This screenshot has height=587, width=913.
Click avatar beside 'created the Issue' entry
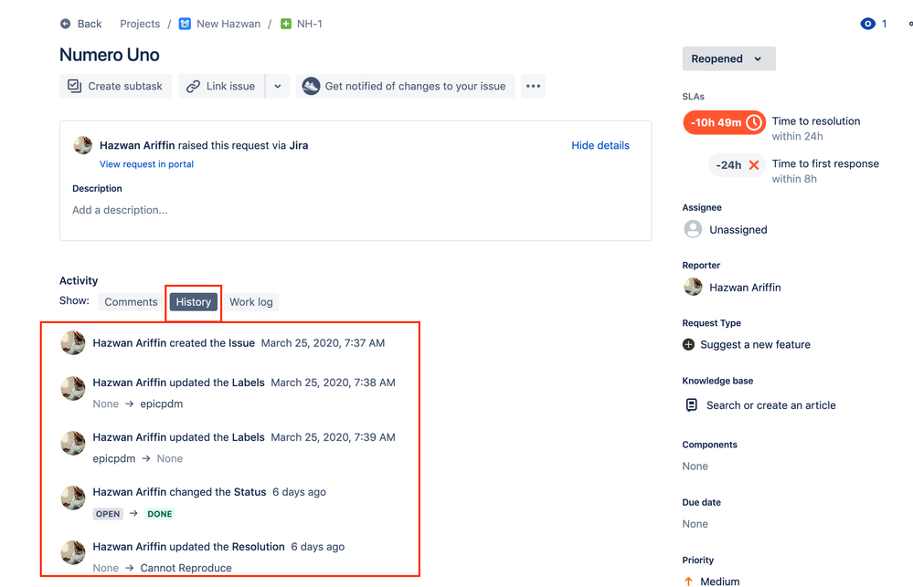73,342
